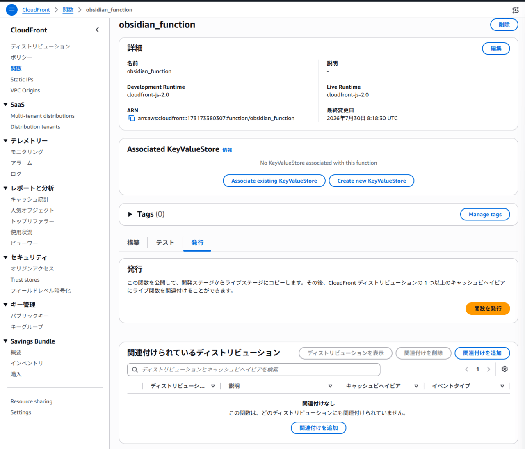This screenshot has height=449, width=525.
Task: Open ディストリビューション in sidebar
Action: point(41,46)
